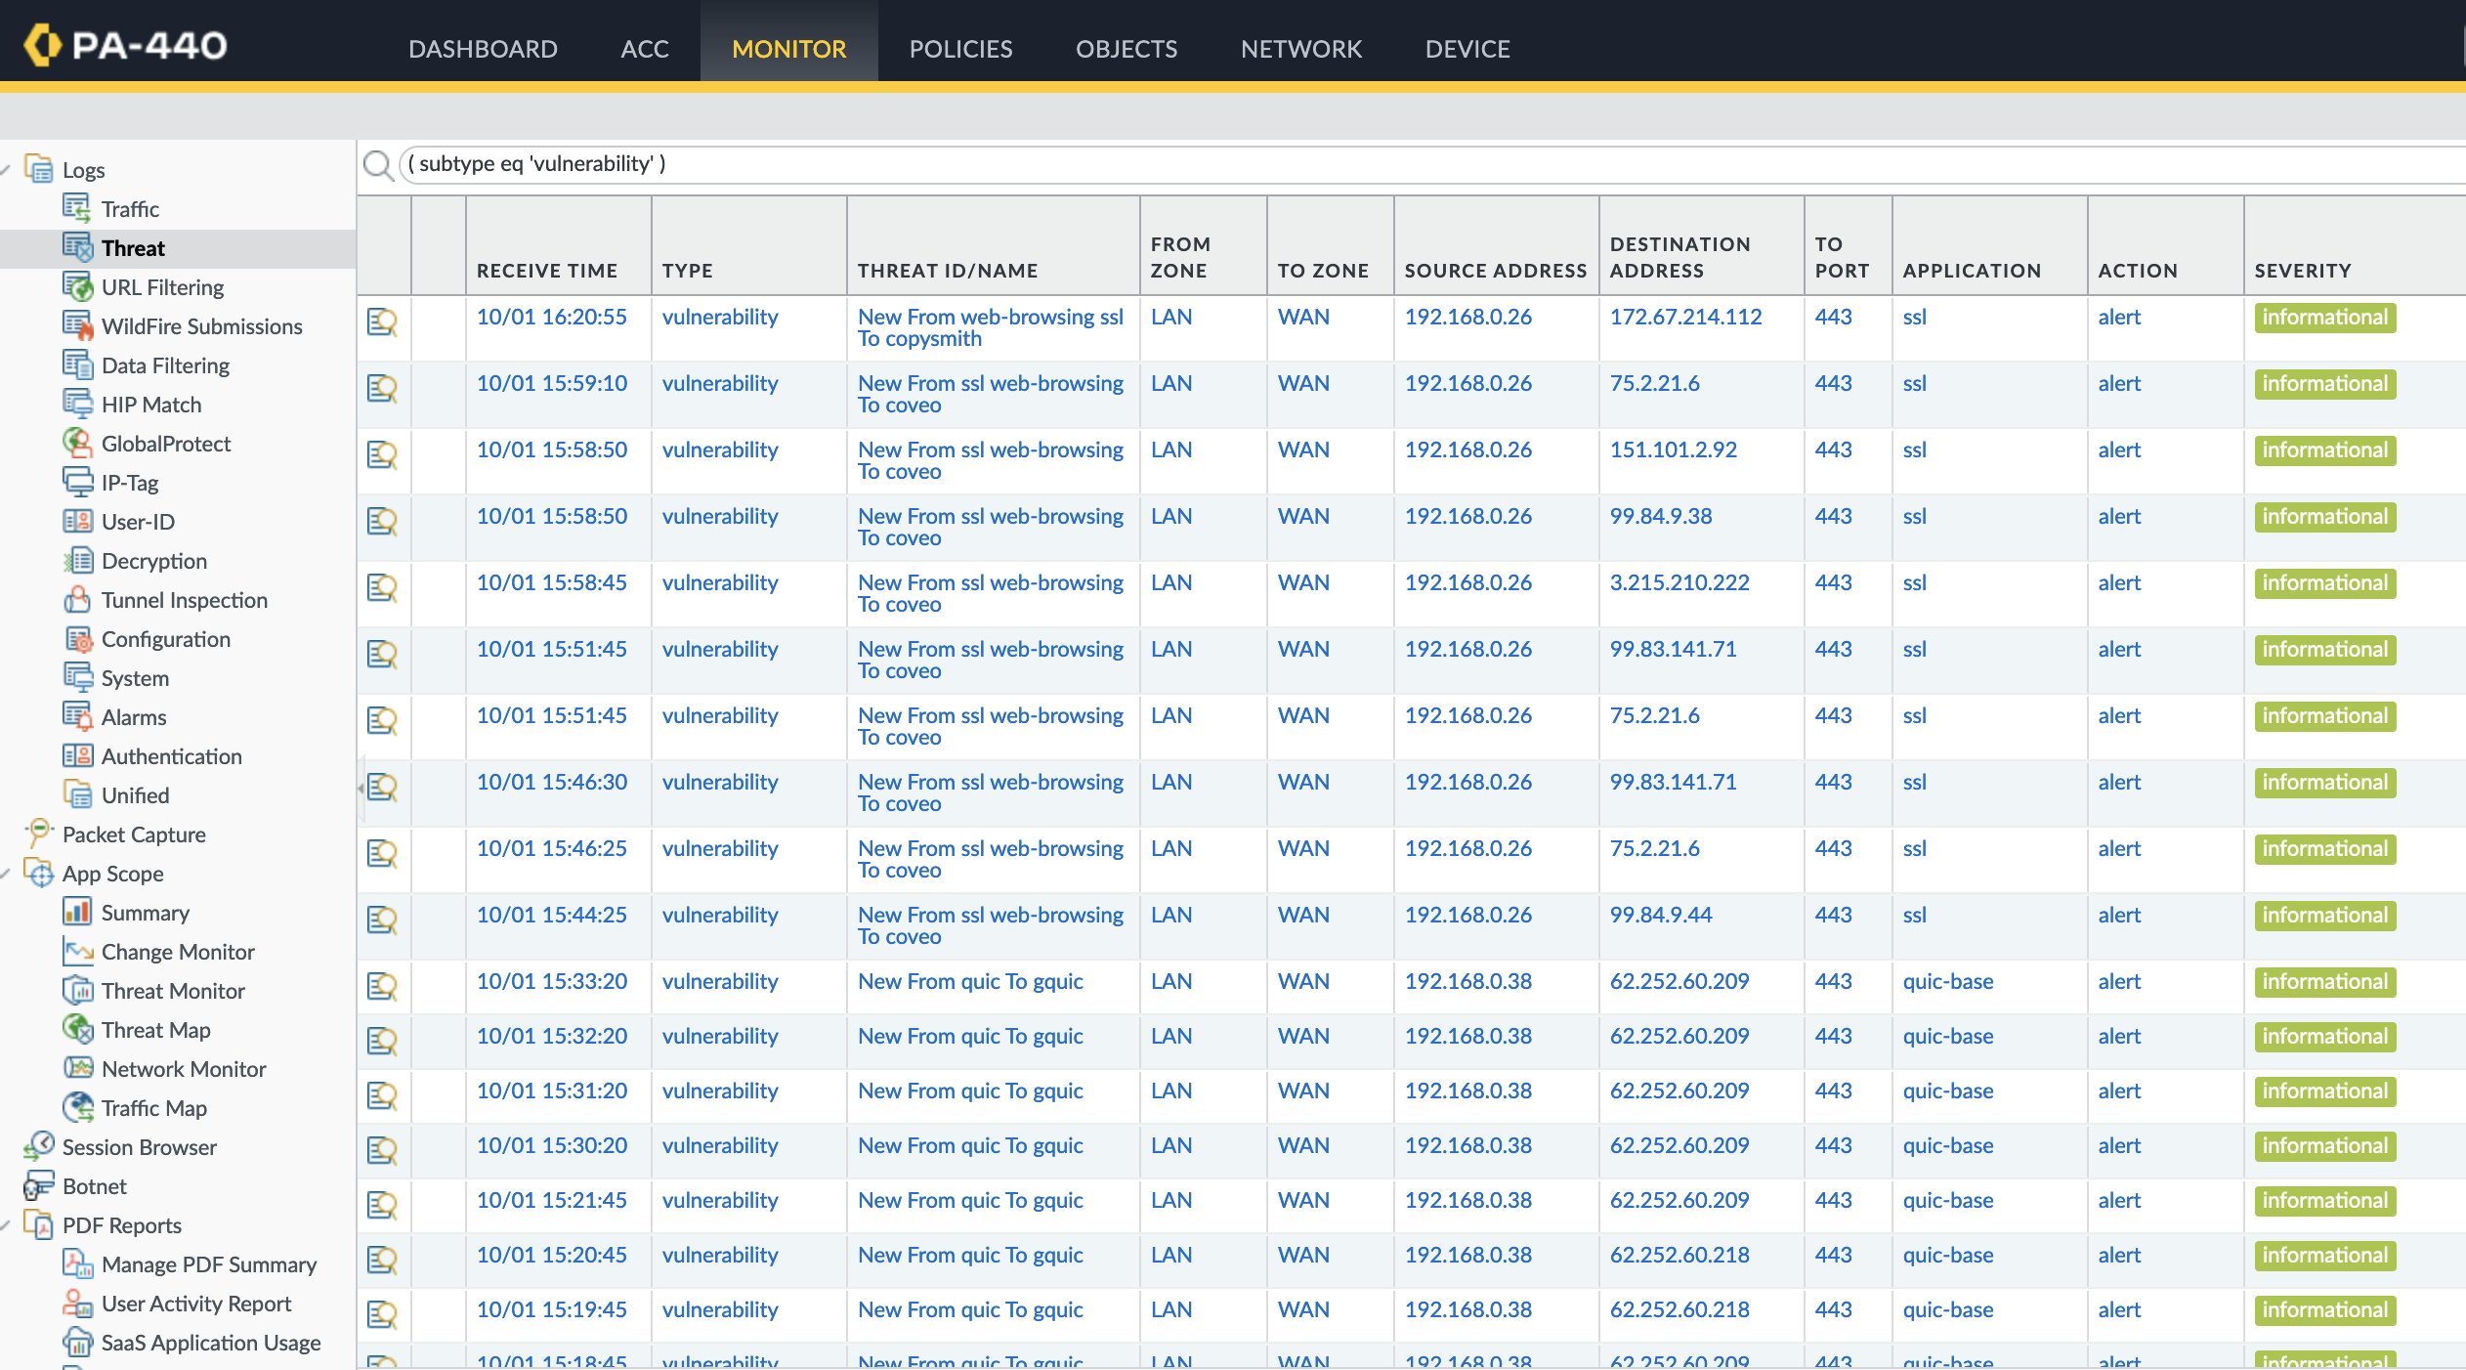The height and width of the screenshot is (1370, 2466).
Task: Open the Packet Capture icon
Action: click(x=39, y=834)
